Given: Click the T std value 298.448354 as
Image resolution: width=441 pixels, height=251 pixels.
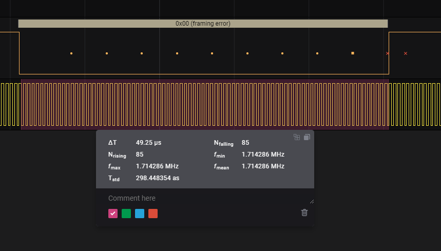Looking at the screenshot, I should tap(158, 178).
